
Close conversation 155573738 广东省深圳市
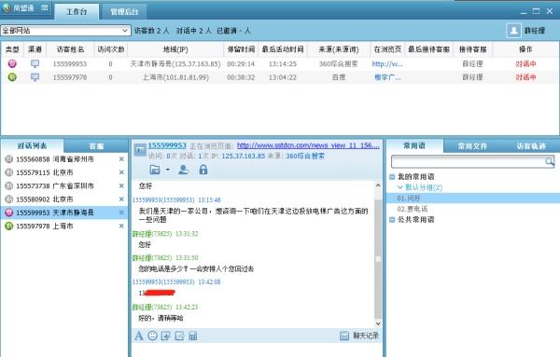[121, 185]
